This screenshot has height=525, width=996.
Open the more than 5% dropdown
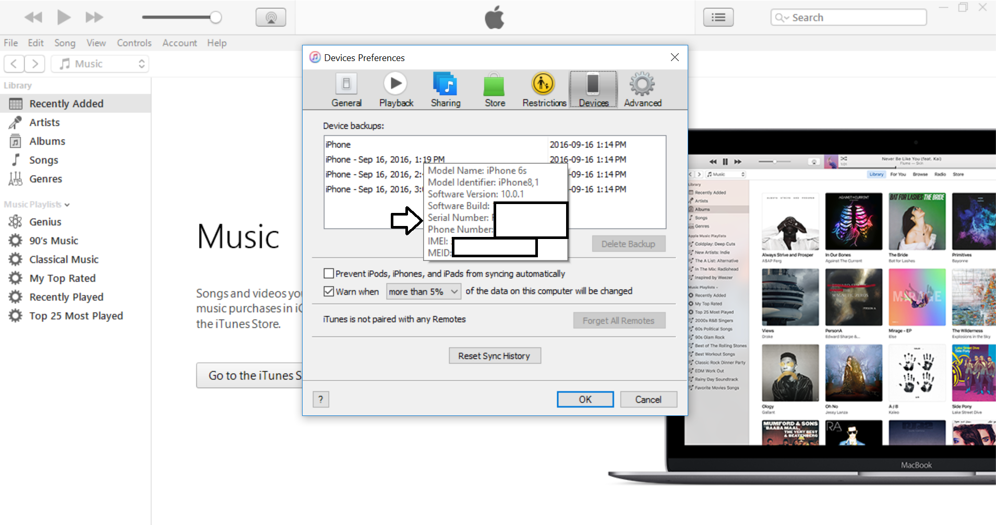pos(424,291)
